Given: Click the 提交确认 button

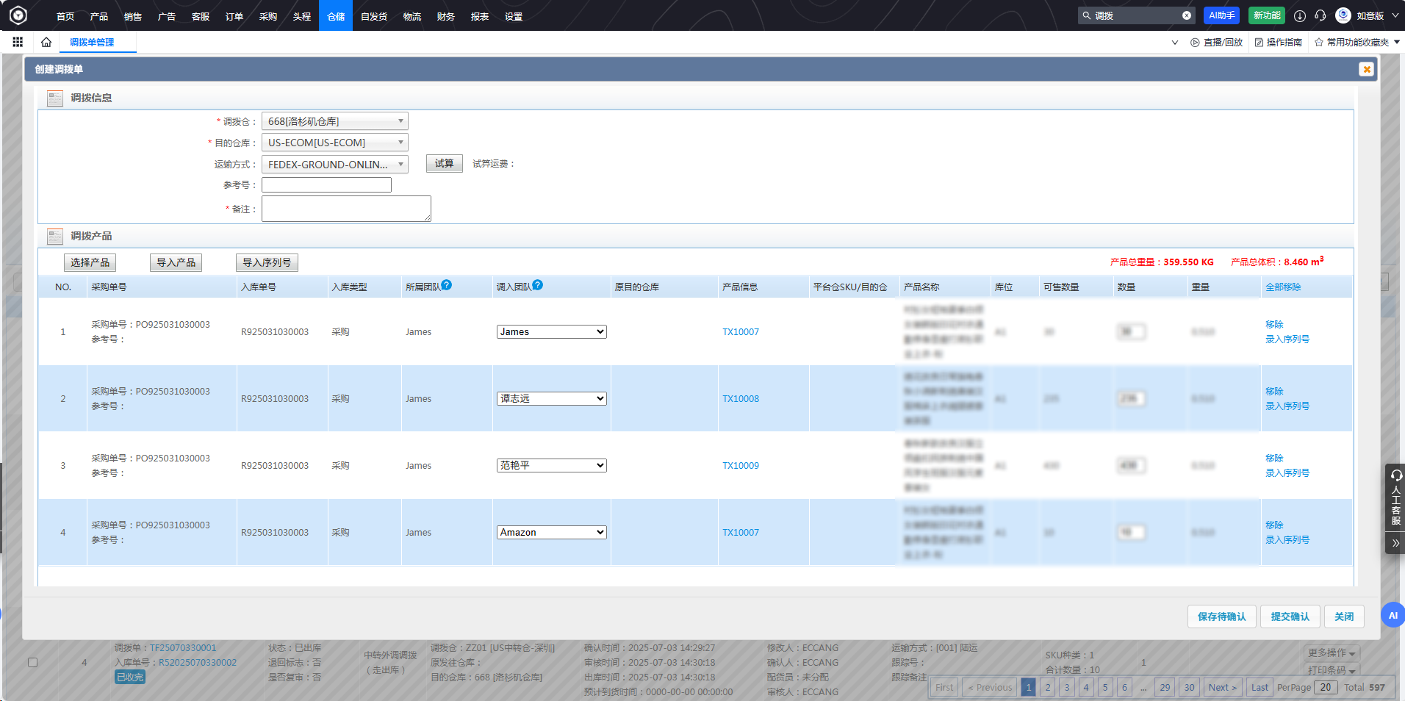Looking at the screenshot, I should click(1290, 616).
